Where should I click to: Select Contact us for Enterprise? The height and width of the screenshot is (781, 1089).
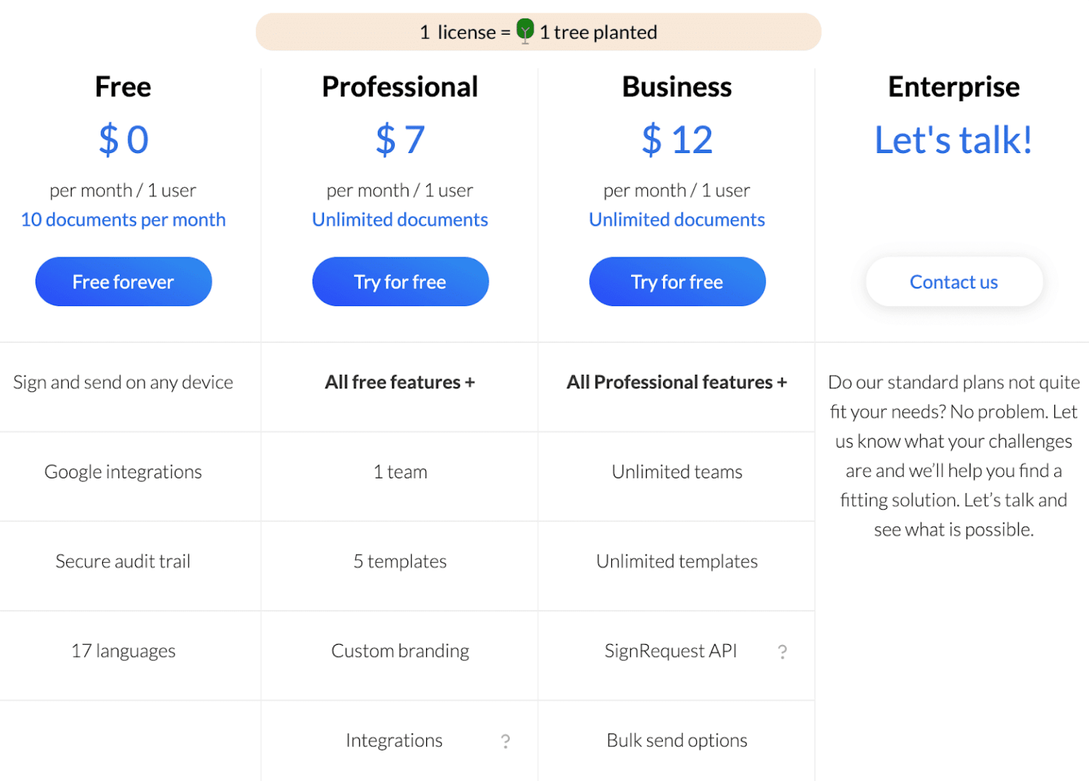click(954, 281)
